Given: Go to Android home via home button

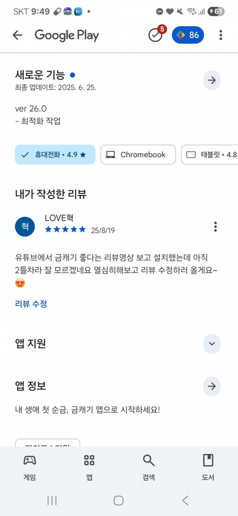Looking at the screenshot, I should click(x=119, y=501).
